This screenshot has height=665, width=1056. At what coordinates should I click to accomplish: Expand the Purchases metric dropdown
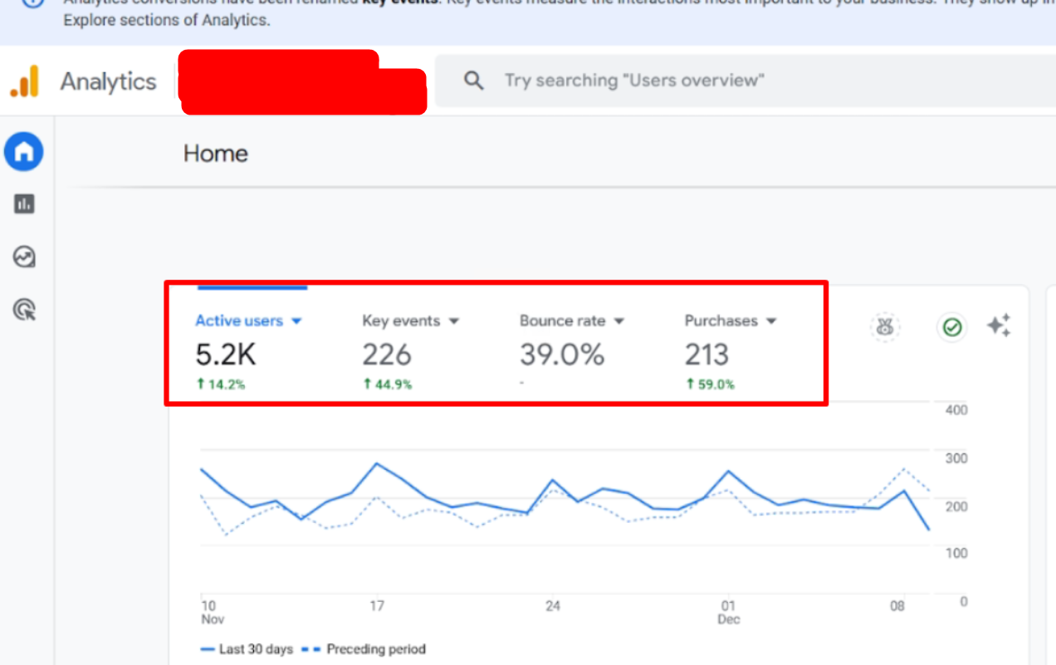coord(771,321)
